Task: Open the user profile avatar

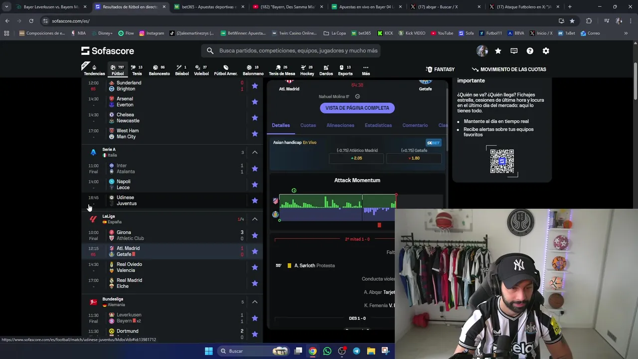Action: 482,51
